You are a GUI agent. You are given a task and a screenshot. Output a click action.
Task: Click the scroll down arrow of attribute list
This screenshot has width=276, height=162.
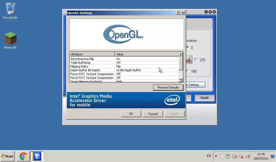(181, 80)
